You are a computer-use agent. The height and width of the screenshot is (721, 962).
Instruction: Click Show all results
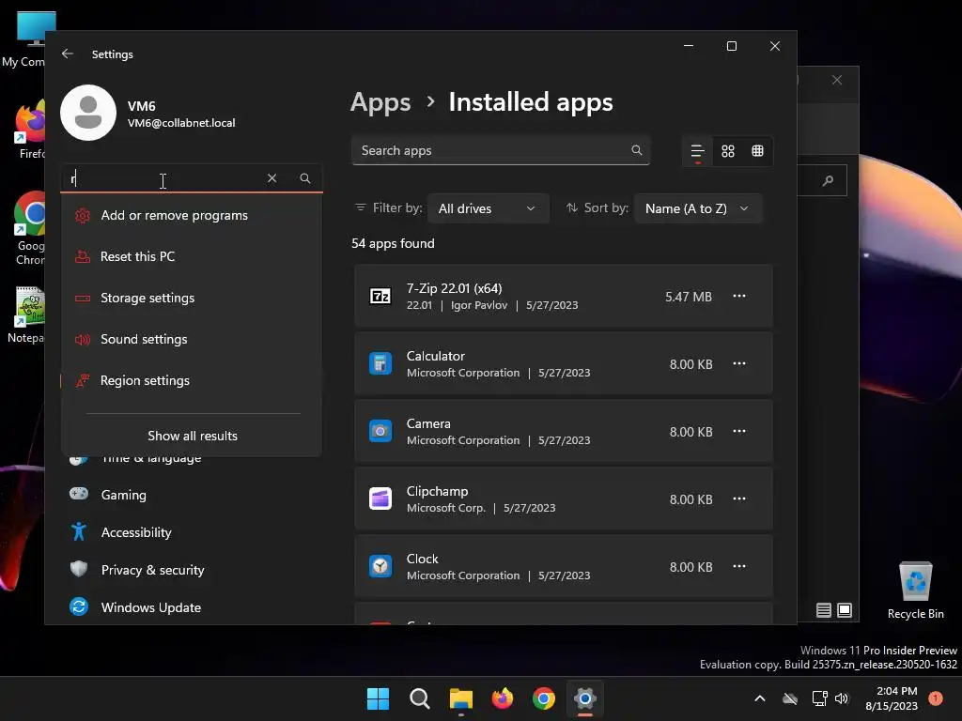(192, 436)
